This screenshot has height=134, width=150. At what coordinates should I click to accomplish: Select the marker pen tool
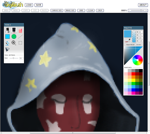pyautogui.click(x=8, y=30)
